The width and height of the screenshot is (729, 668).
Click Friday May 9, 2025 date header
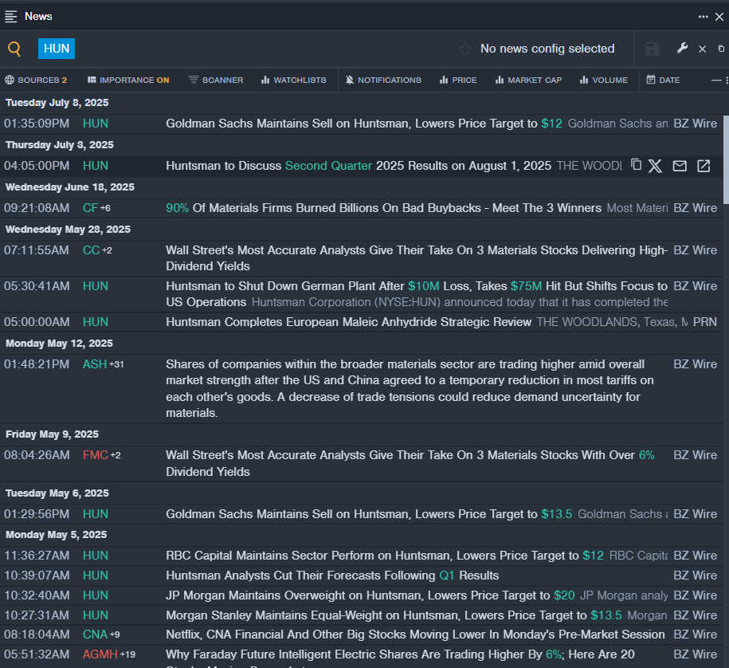(x=52, y=434)
